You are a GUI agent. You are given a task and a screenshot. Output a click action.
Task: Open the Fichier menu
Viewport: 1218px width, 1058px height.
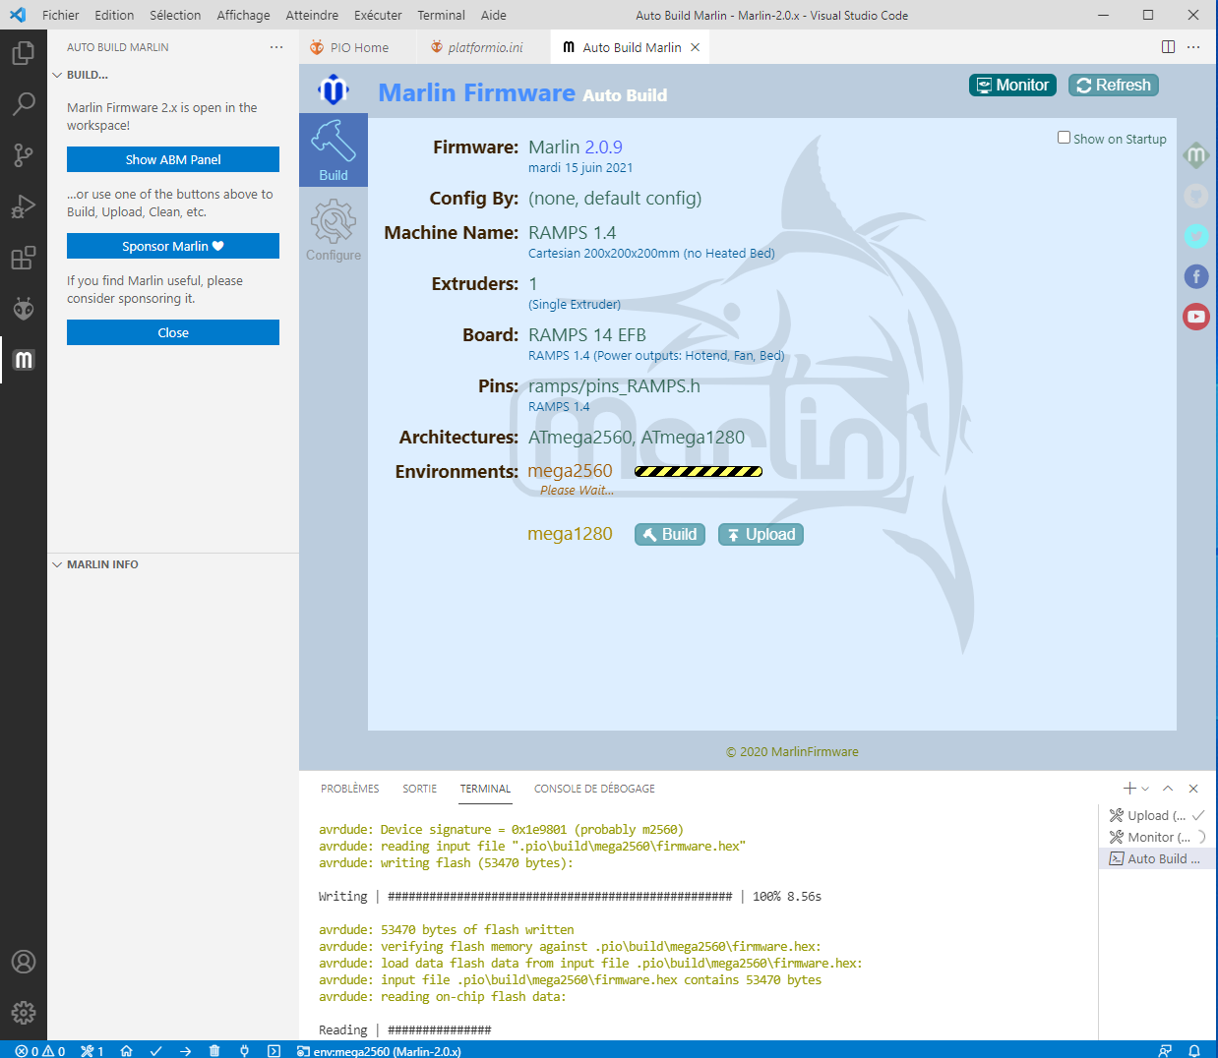coord(61,15)
